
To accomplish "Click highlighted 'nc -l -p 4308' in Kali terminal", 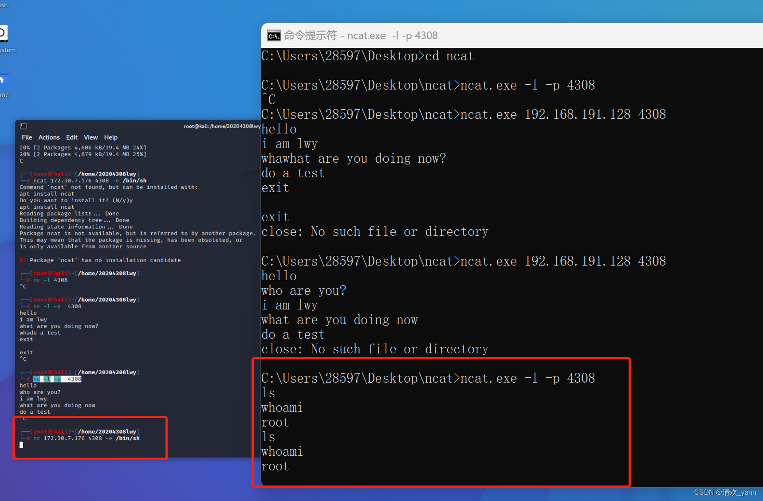I will [57, 379].
